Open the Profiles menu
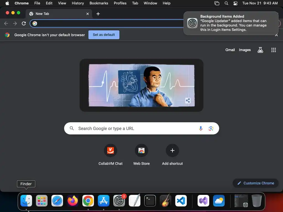Image resolution: width=283 pixels, height=212 pixels. click(x=120, y=3)
